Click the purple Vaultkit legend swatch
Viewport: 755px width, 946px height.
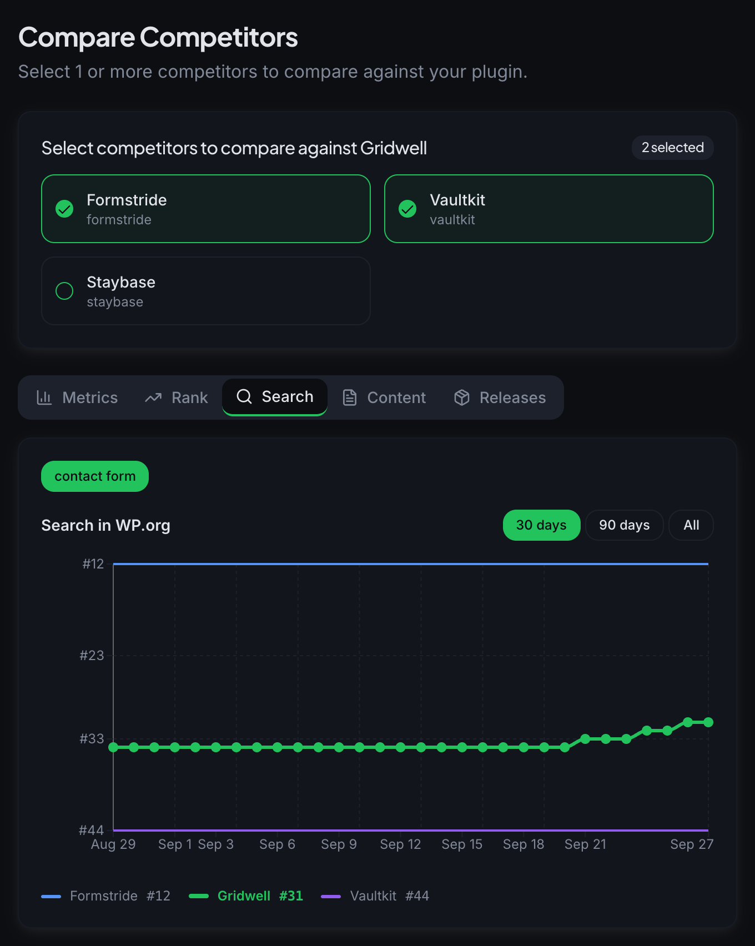[331, 896]
